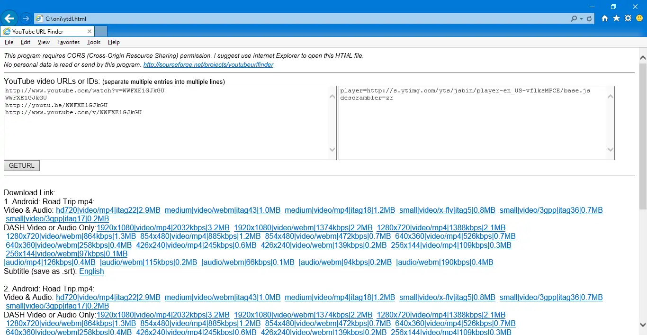647x335 pixels.
Task: Open entry 1 medium webm itag43 link
Action: click(223, 210)
